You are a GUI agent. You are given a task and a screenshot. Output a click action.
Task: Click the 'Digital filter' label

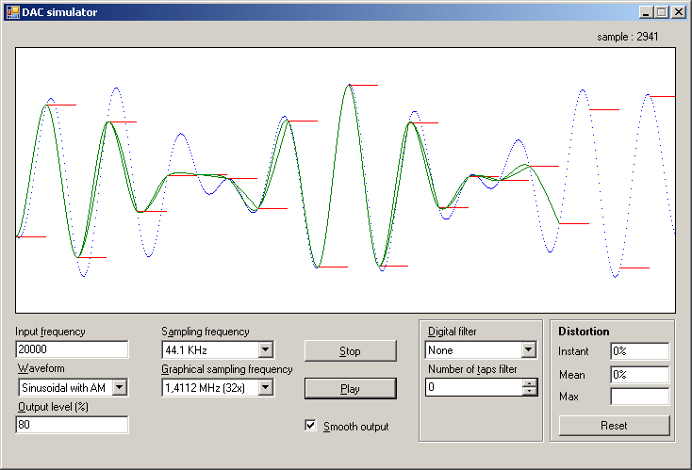(453, 332)
